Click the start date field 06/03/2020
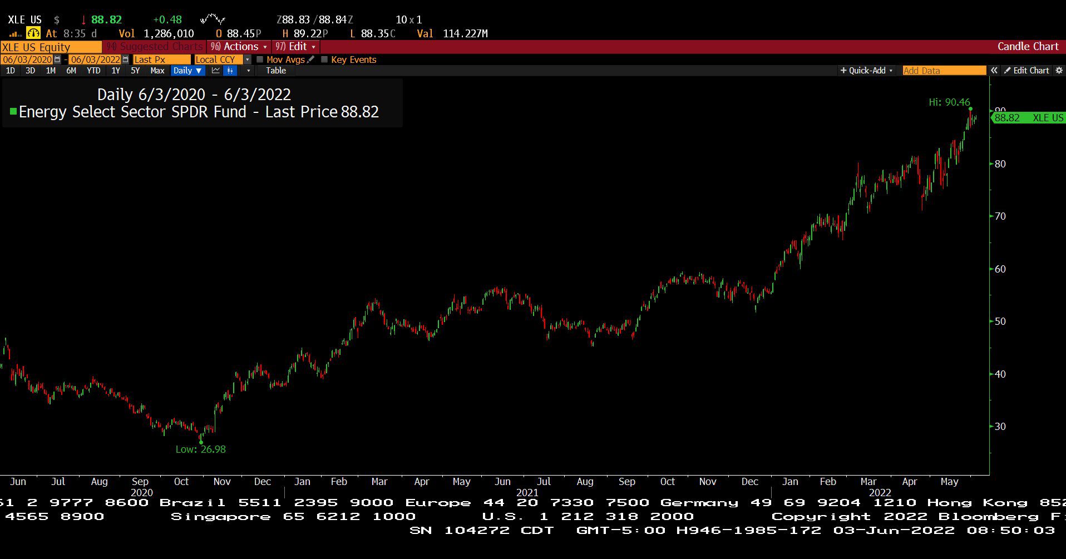Viewport: 1066px width, 559px height. 27,60
